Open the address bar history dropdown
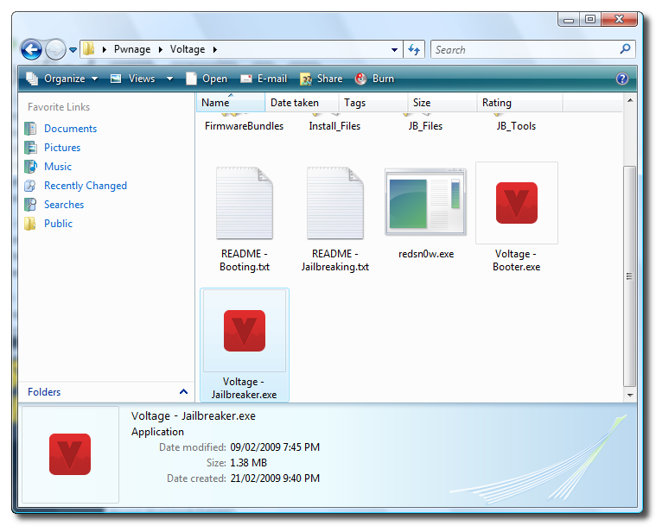 pyautogui.click(x=395, y=50)
